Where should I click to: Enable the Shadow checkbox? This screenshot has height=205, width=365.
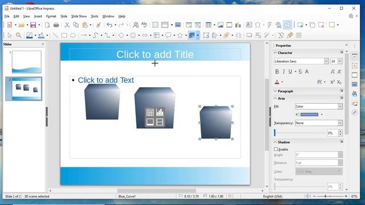click(x=276, y=149)
